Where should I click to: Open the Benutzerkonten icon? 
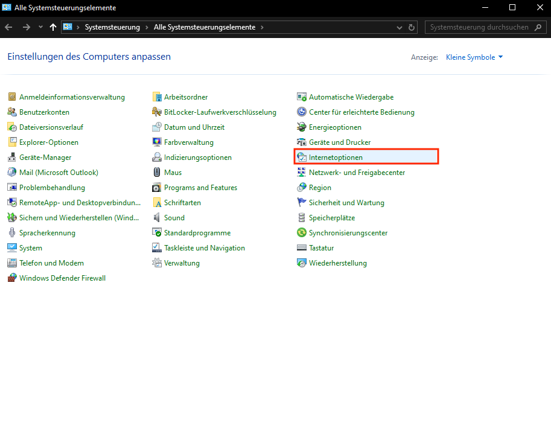[x=12, y=112]
